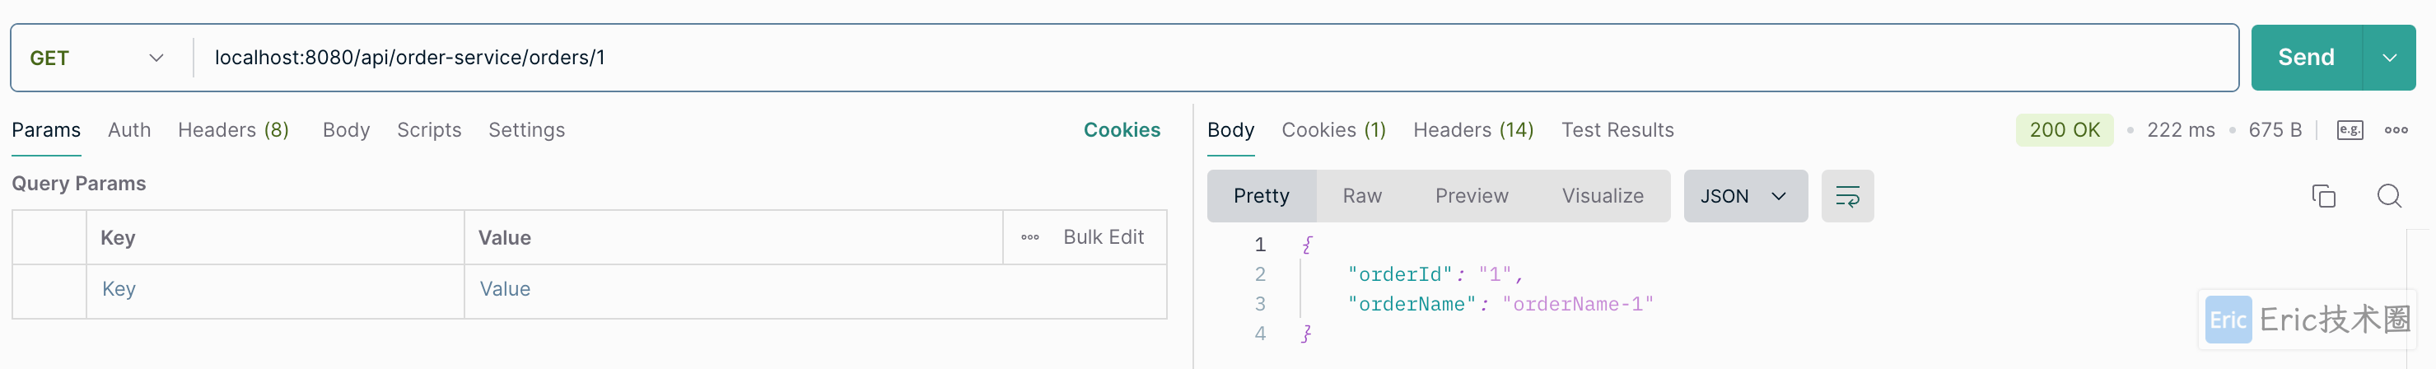Copy response body with the copy icon
Viewport: 2436px width, 369px height.
(2323, 196)
